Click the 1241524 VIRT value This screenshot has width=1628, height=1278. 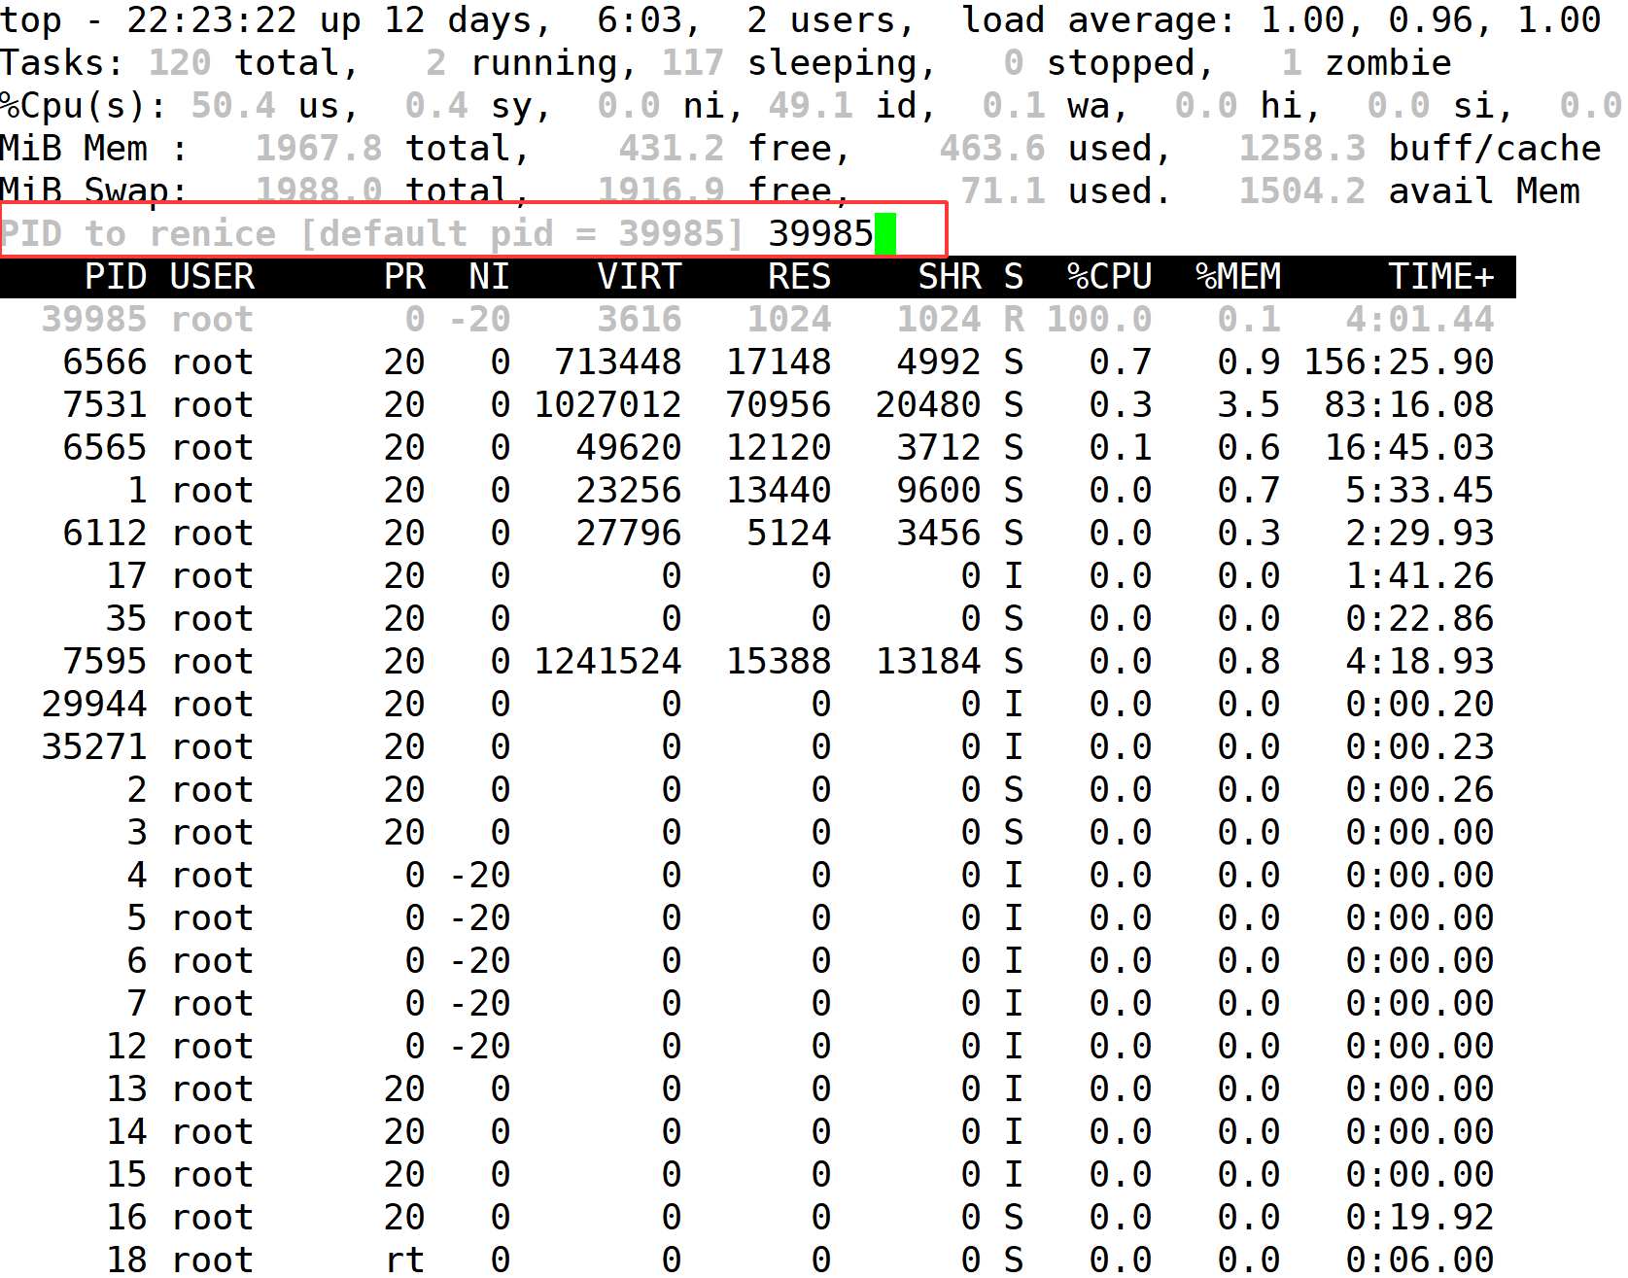[x=607, y=662]
